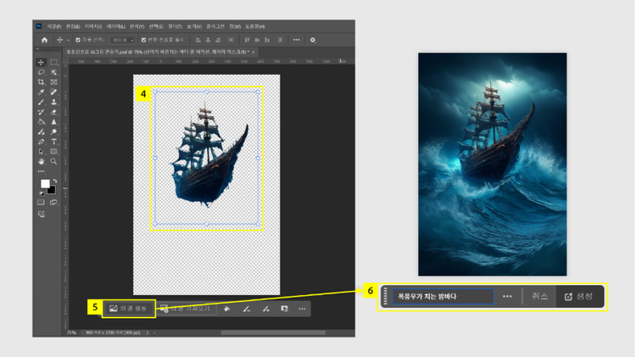
Task: Open the align options three-dots button
Action: click(297, 40)
